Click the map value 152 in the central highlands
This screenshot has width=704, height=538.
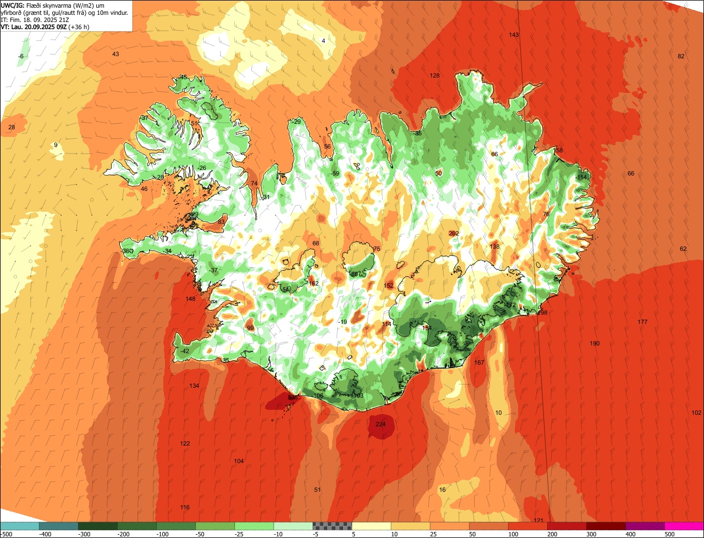pos(389,286)
